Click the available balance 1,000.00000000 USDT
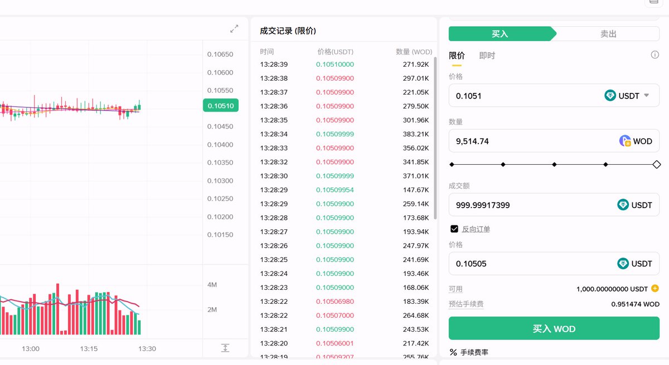The height and width of the screenshot is (365, 669). (x=612, y=289)
